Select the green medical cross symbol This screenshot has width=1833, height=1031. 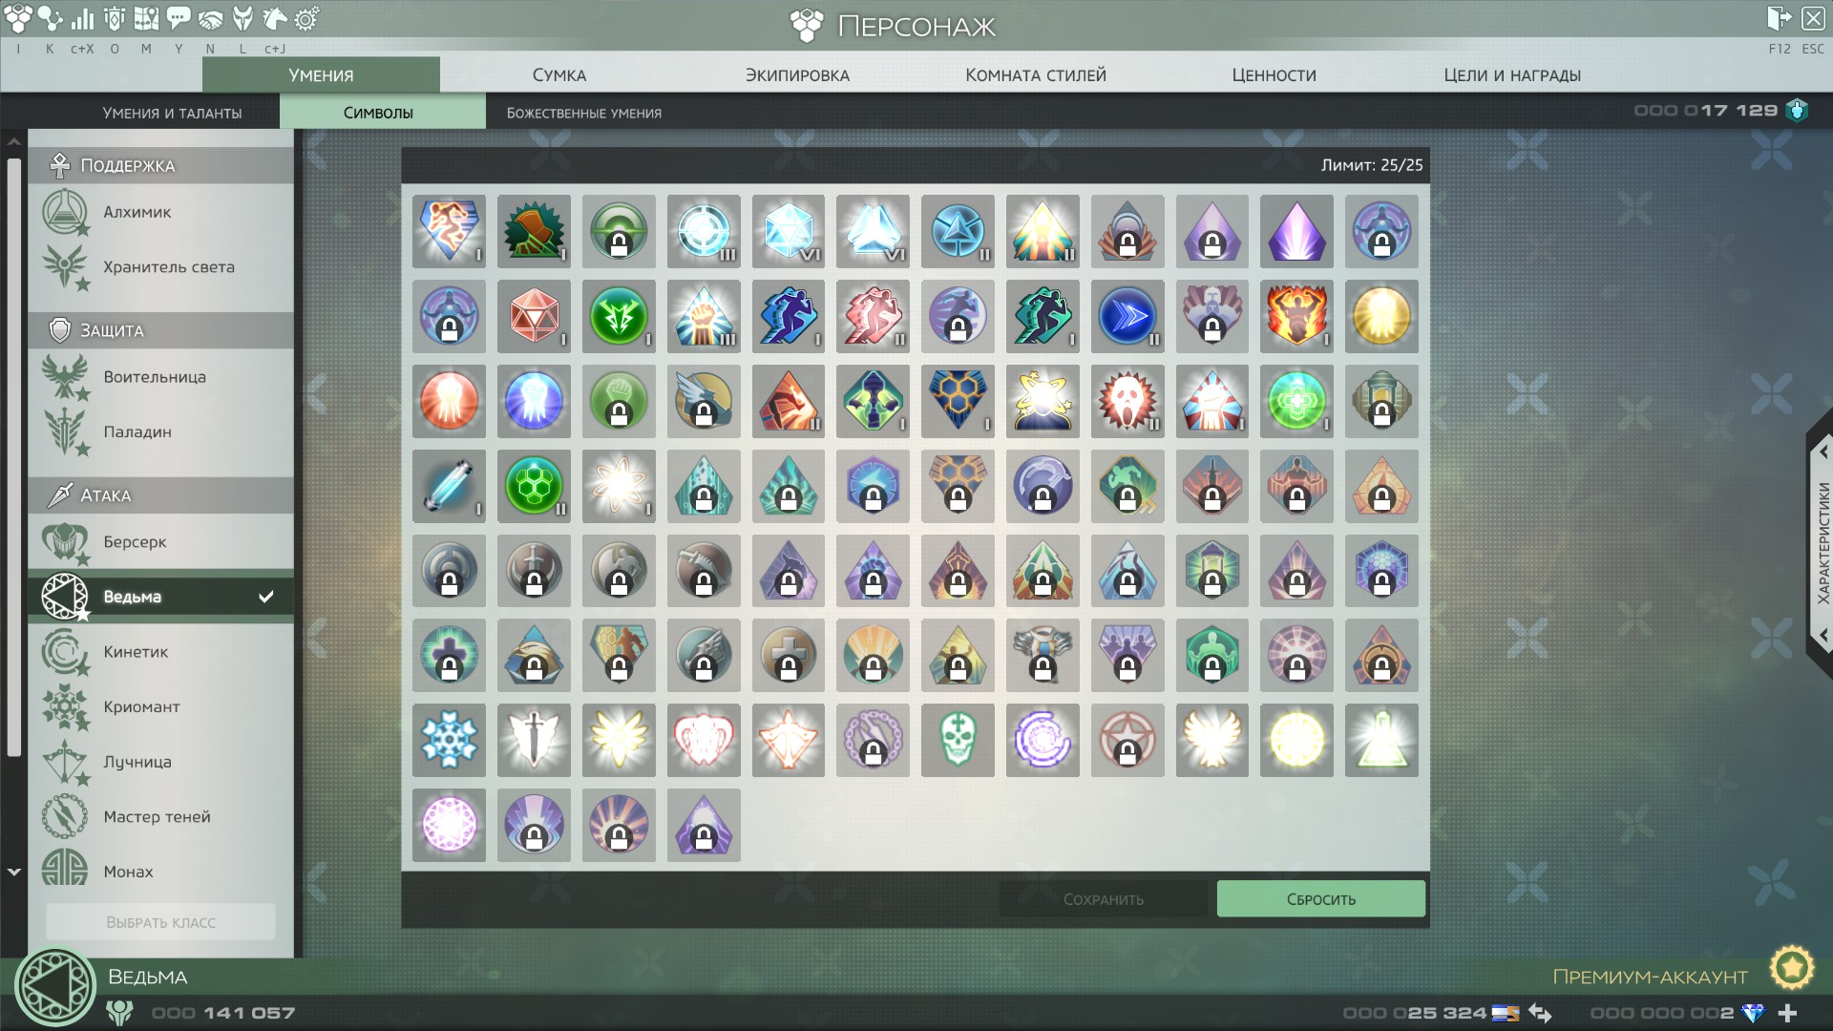[1296, 401]
